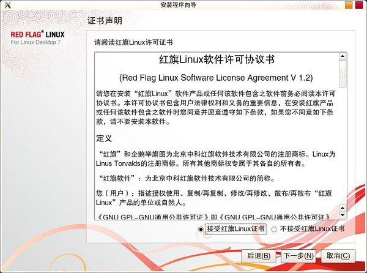The image size is (367, 273).
Task: Click the Red Flag Linux Software License Agreement V 1.2 line
Action: coord(216,78)
